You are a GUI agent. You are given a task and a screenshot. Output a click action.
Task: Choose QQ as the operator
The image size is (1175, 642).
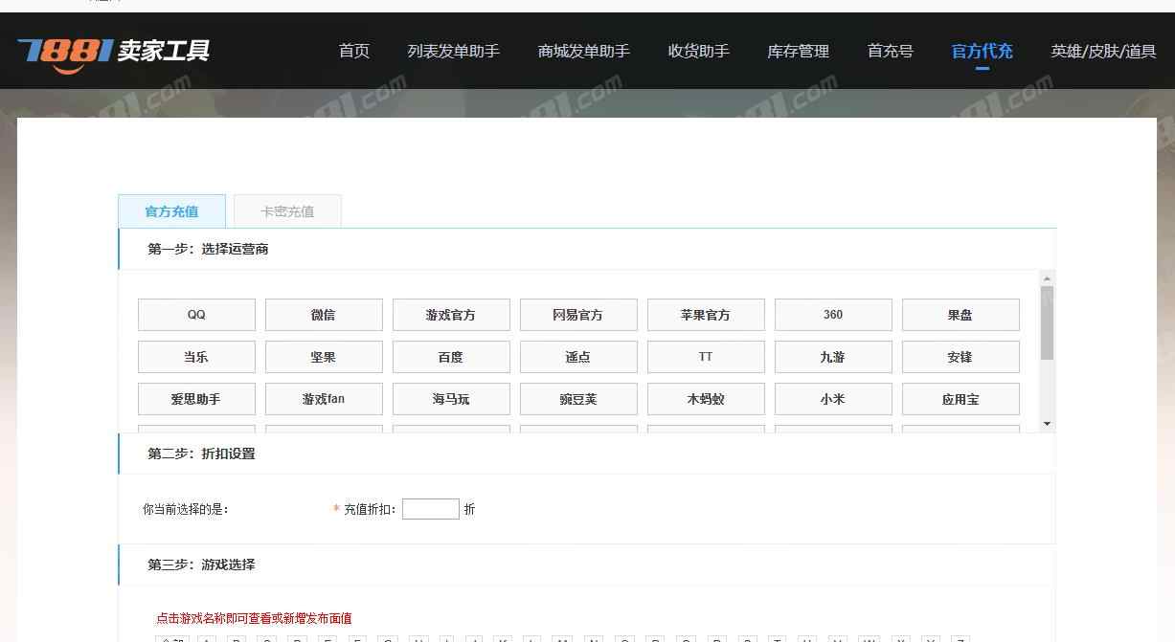click(x=196, y=315)
